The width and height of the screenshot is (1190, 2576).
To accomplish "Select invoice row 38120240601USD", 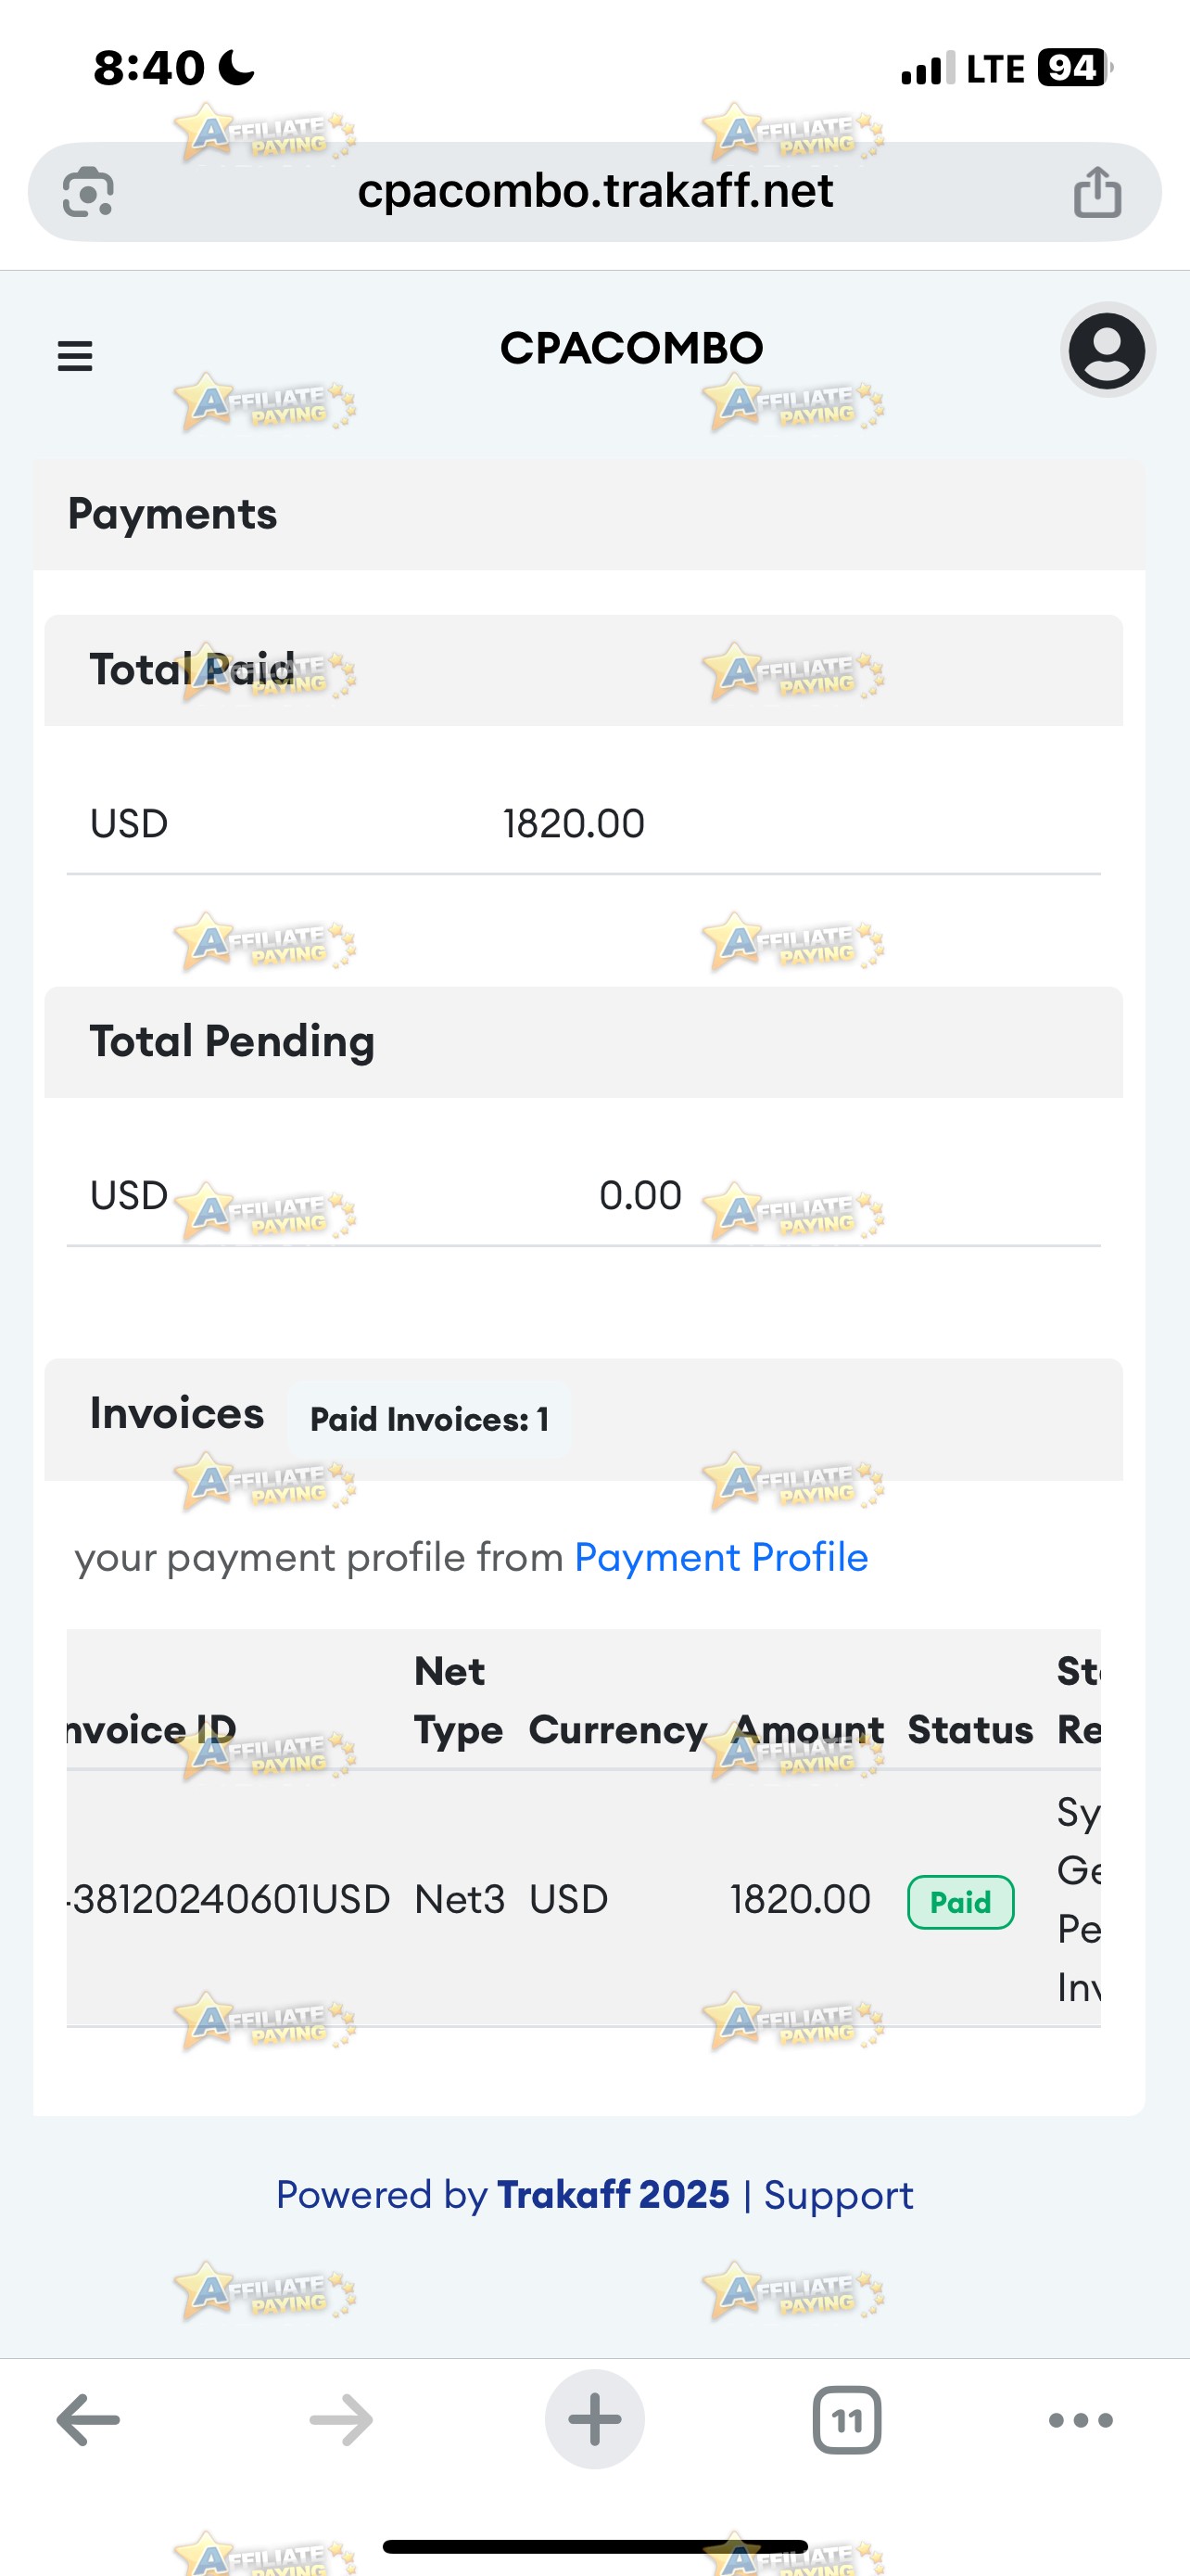I will pos(584,1899).
